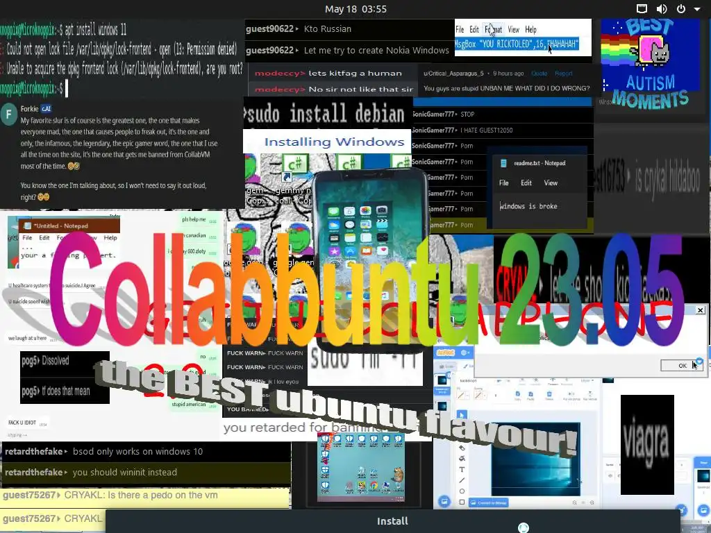Open the clock showing May 18 03:55
Viewport: 711px width, 533px height.
pyautogui.click(x=355, y=9)
